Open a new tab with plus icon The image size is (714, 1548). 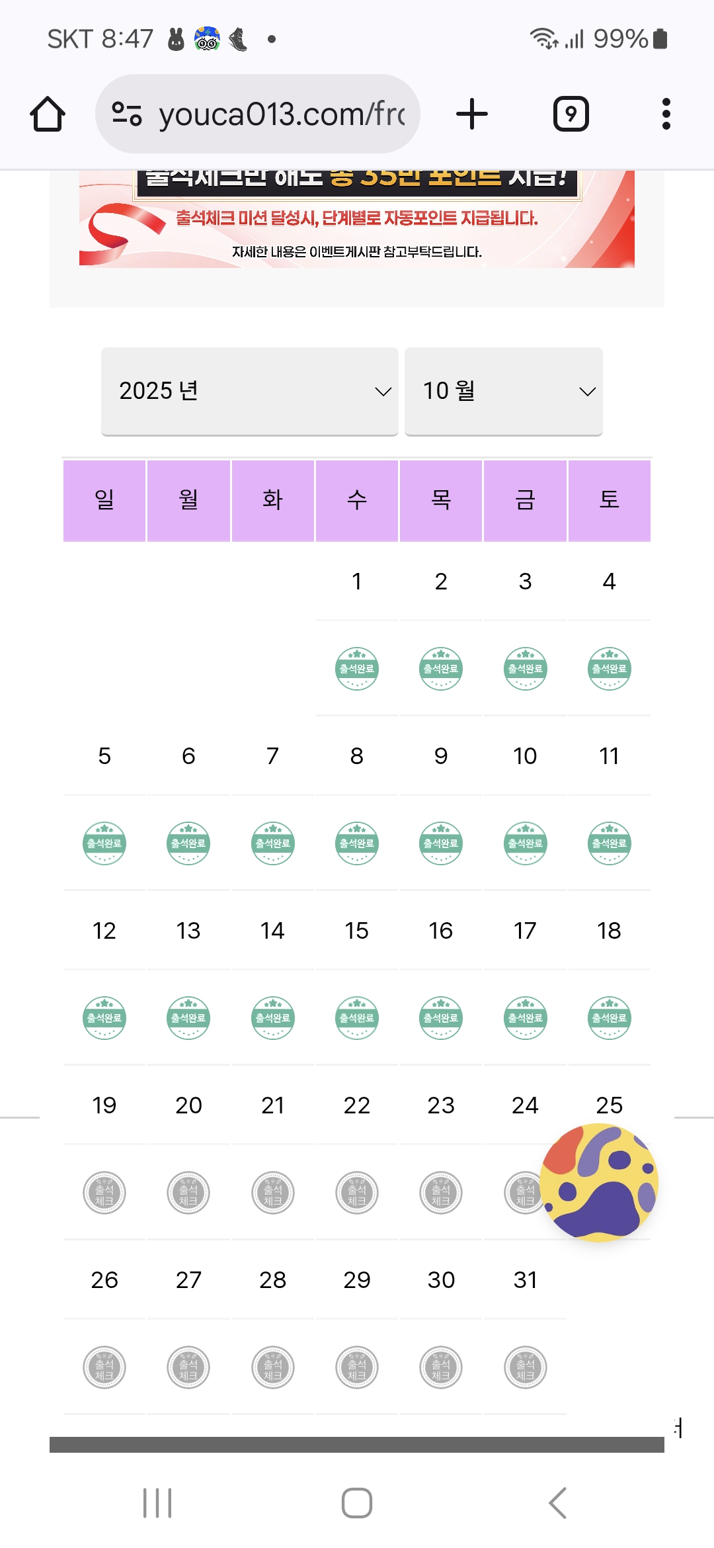pyautogui.click(x=472, y=114)
